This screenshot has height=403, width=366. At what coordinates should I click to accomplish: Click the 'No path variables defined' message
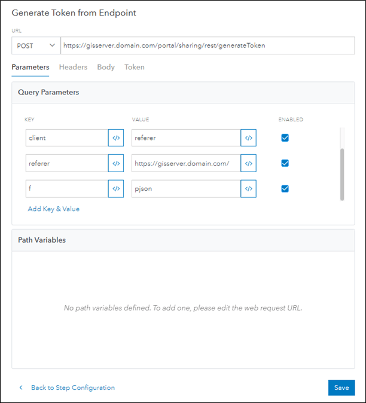(x=183, y=308)
